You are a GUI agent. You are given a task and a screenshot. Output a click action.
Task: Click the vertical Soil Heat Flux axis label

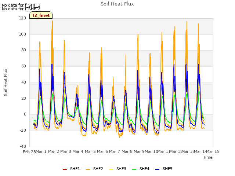[x=6, y=82]
